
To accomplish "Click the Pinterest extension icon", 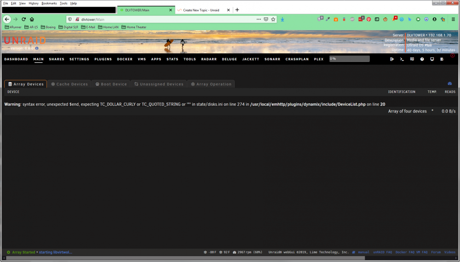I will click(369, 19).
